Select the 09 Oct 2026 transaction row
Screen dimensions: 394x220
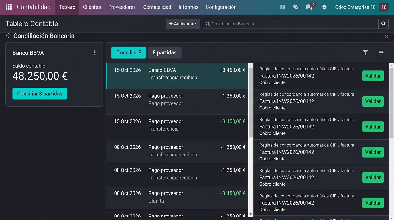(177, 152)
